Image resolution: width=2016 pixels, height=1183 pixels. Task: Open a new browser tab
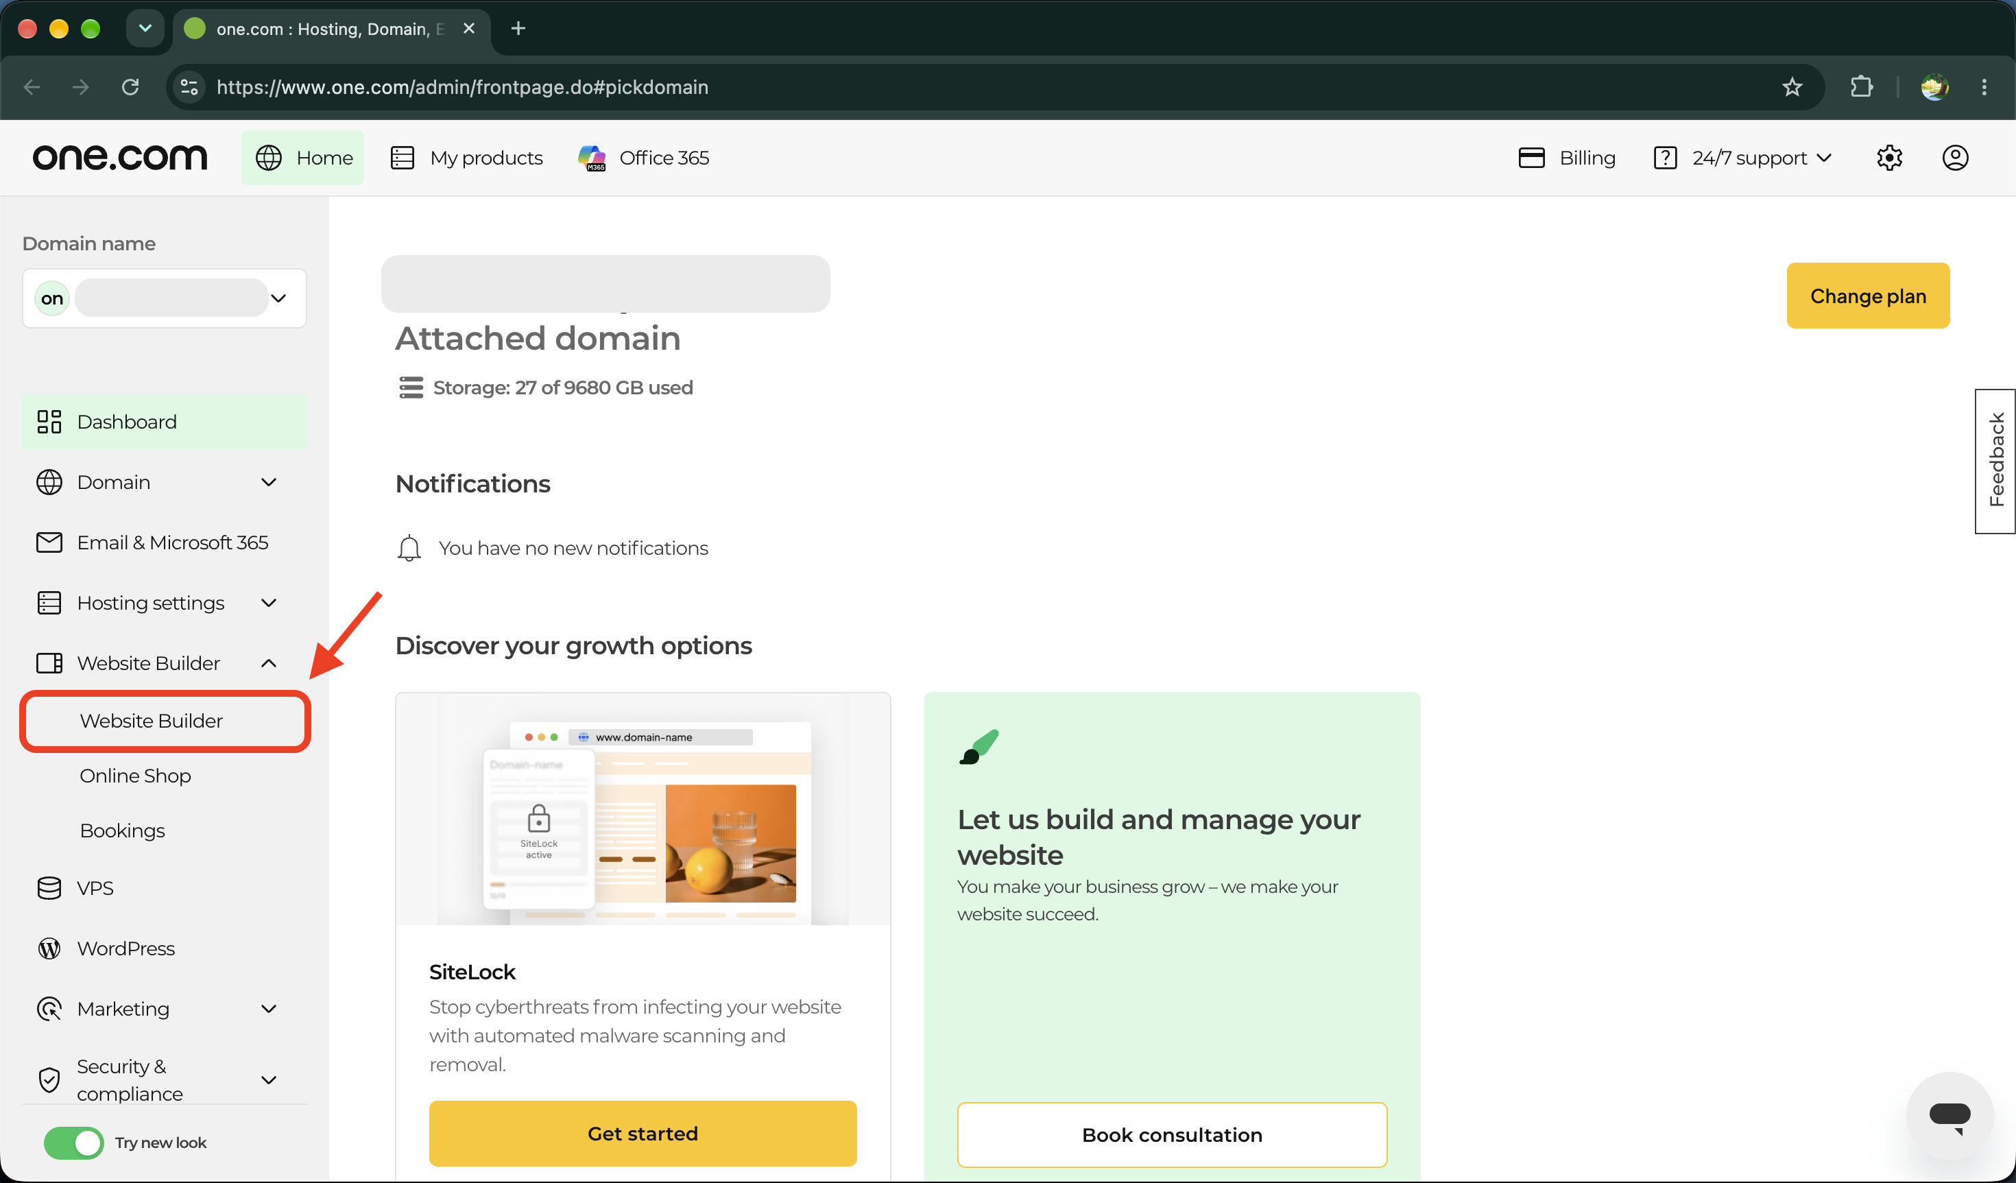518,29
